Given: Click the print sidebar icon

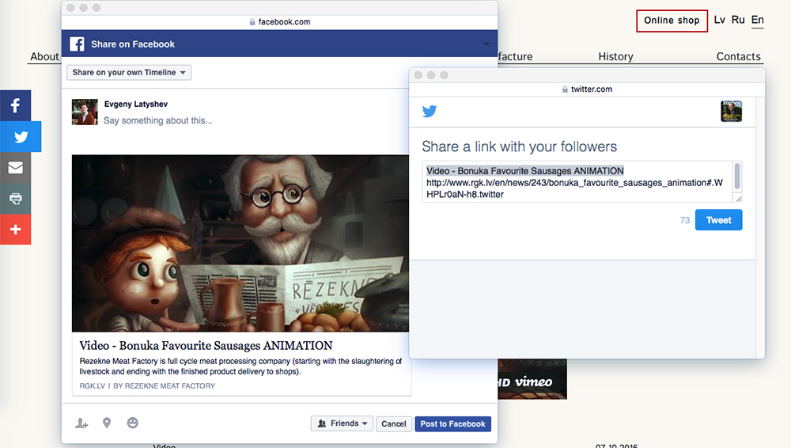Looking at the screenshot, I should pyautogui.click(x=15, y=198).
